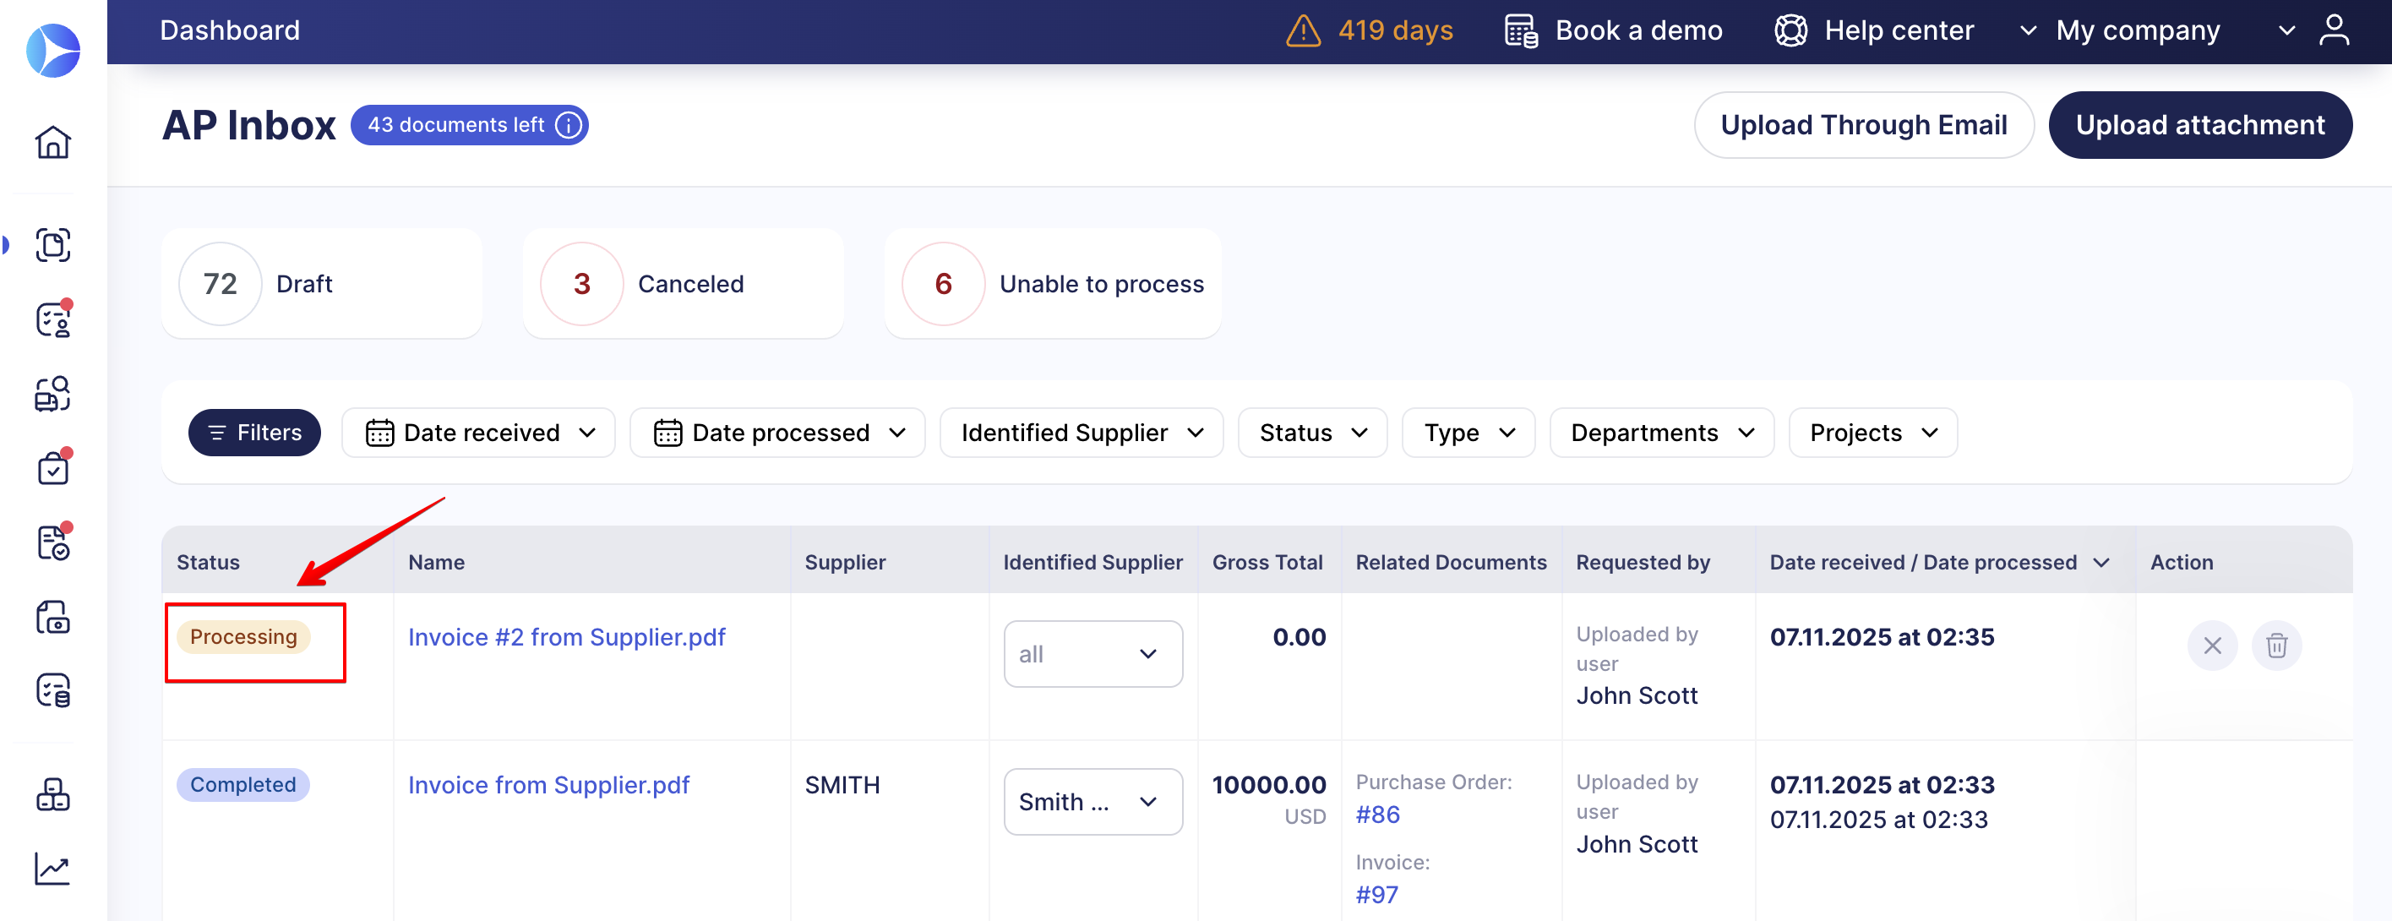Click the Book a demo link
This screenshot has width=2392, height=921.
click(x=1638, y=30)
